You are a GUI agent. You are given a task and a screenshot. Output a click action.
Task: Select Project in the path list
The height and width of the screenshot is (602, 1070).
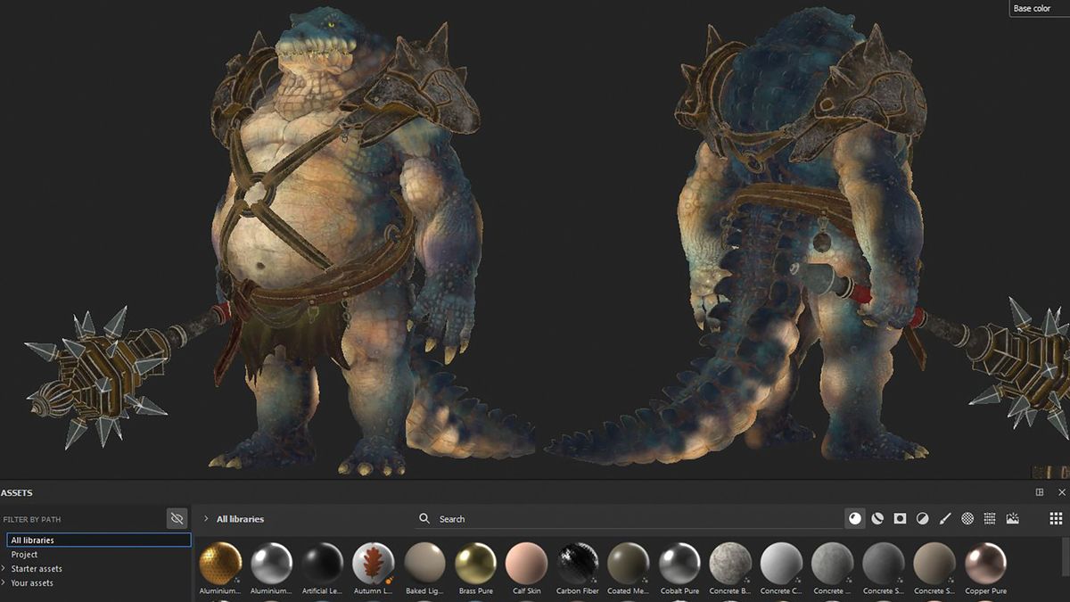tap(24, 554)
